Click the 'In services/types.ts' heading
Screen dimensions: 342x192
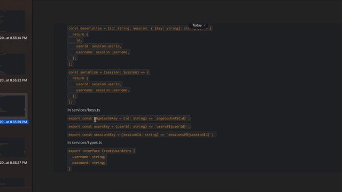[84, 142]
